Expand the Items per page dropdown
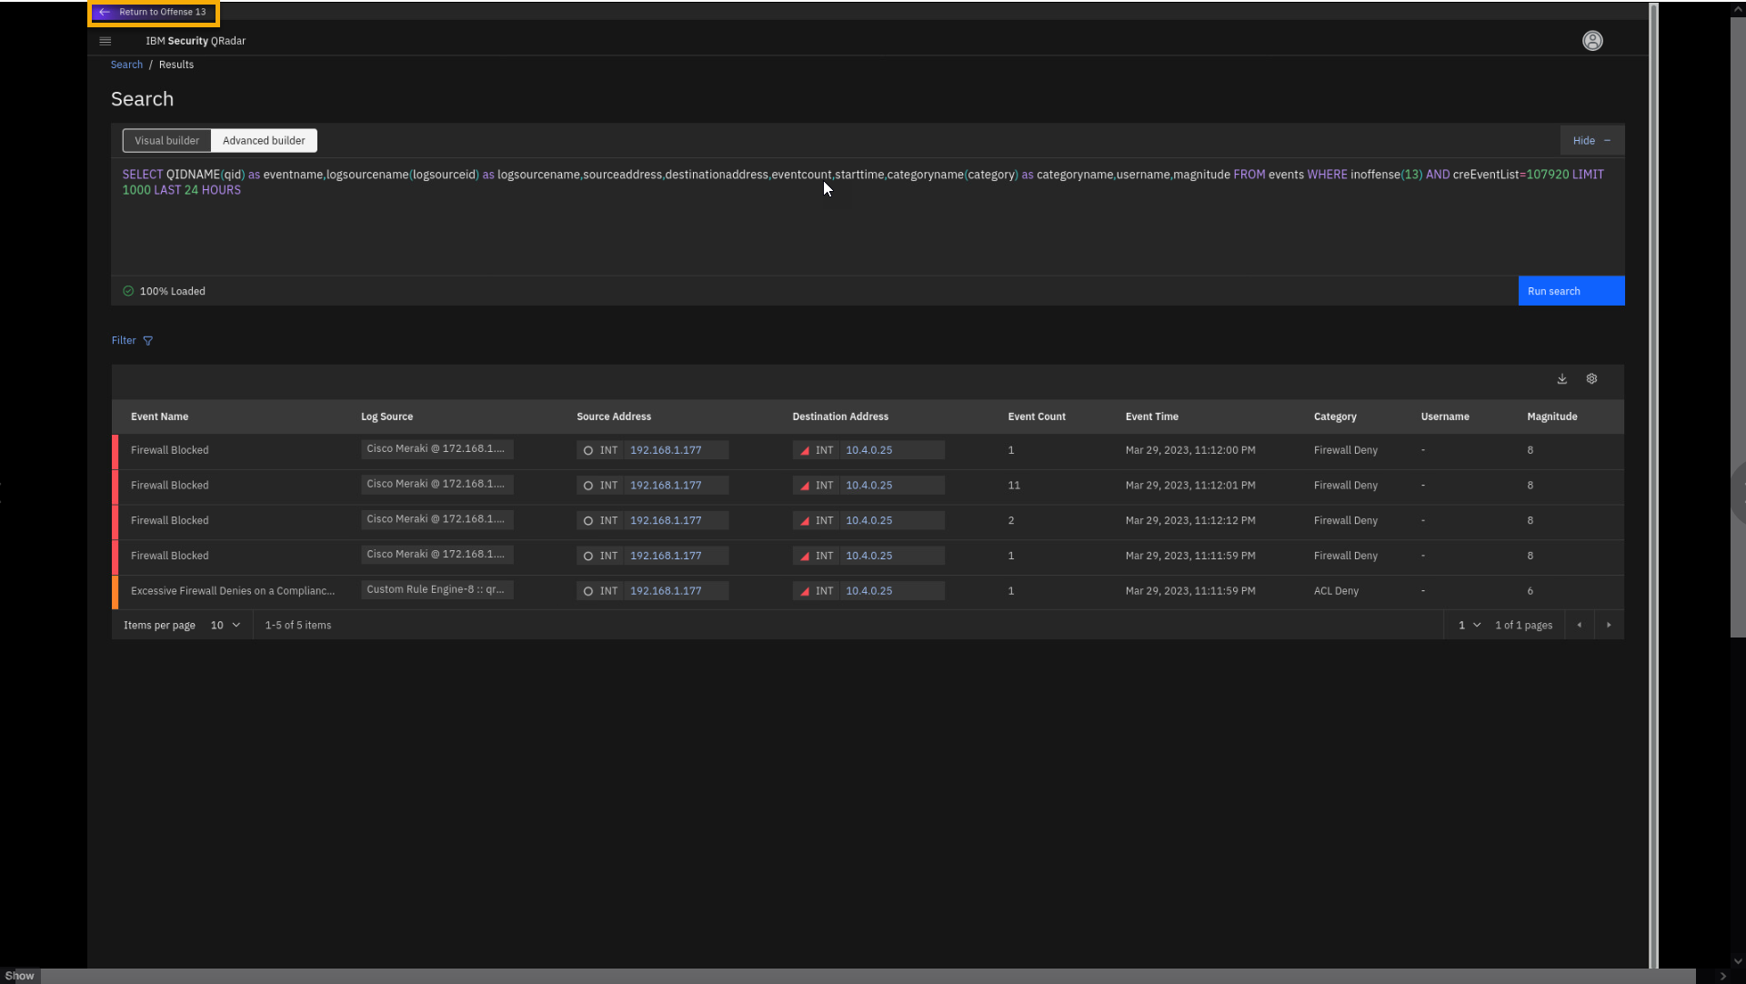Viewport: 1746px width, 984px height. [x=226, y=626]
